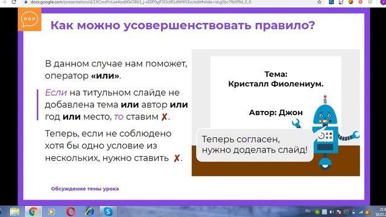Click the red X after "то ставим"
386x217 pixels.
(164, 117)
